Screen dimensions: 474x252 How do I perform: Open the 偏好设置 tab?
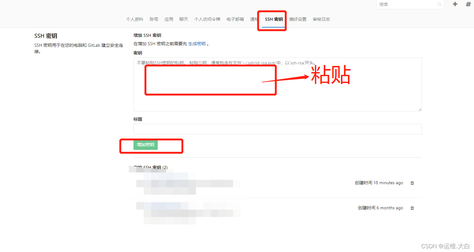(x=298, y=19)
